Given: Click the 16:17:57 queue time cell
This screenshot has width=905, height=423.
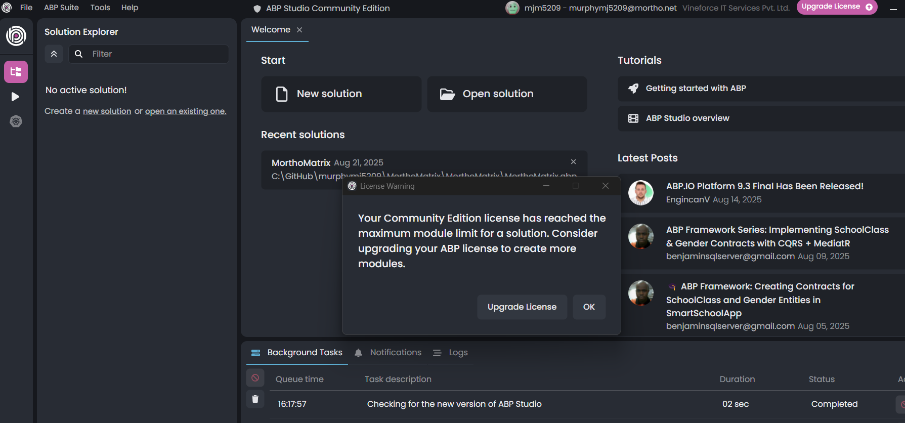Looking at the screenshot, I should (x=292, y=404).
